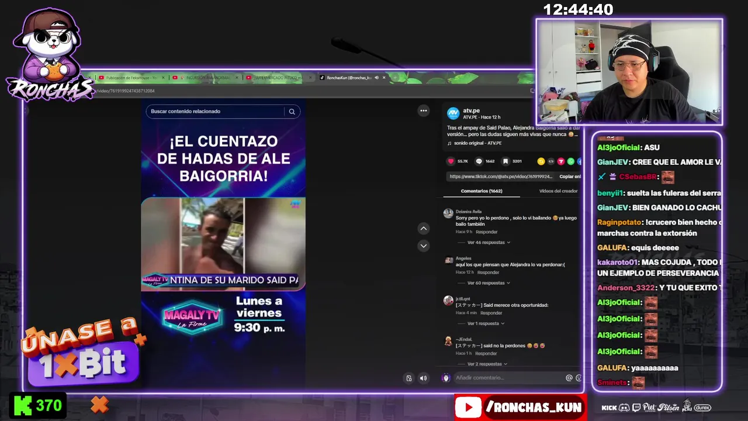Open the atv.pe username link

pyautogui.click(x=471, y=111)
